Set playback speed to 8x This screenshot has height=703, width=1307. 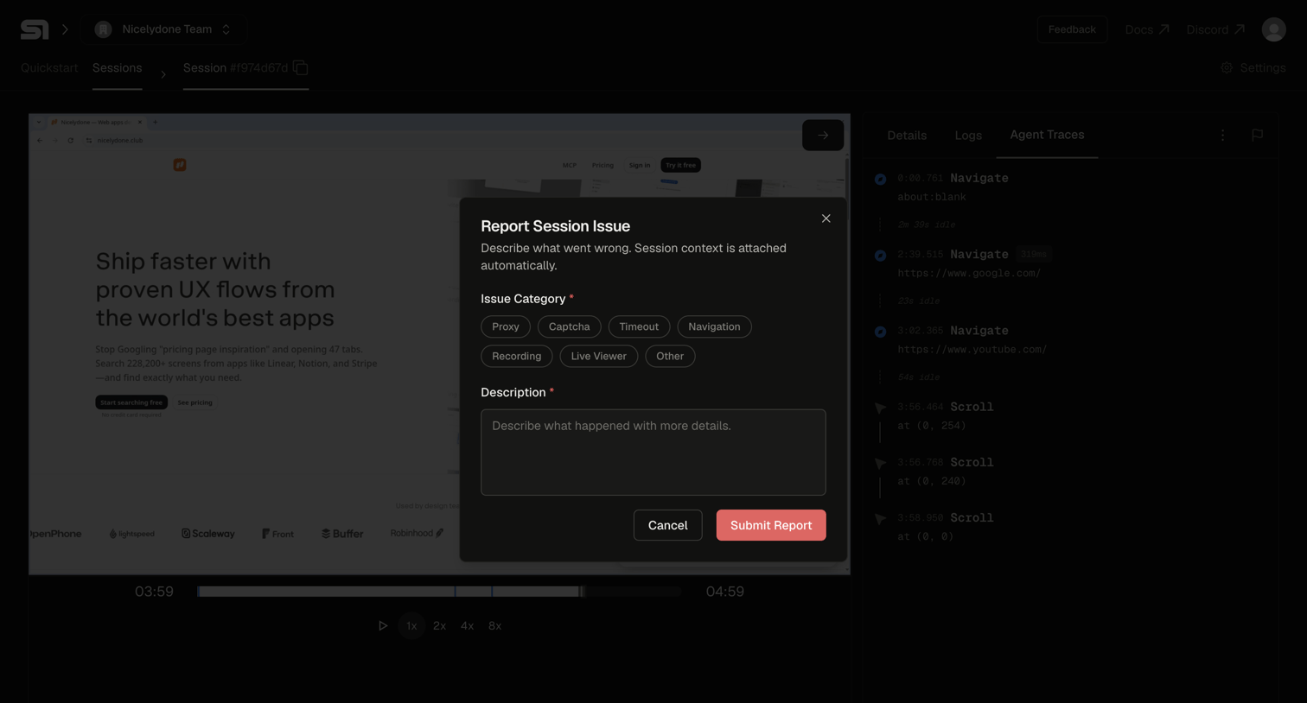(494, 626)
